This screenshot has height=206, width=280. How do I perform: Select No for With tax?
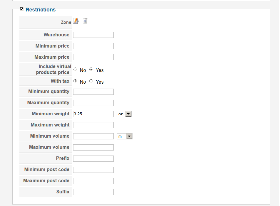(75, 81)
